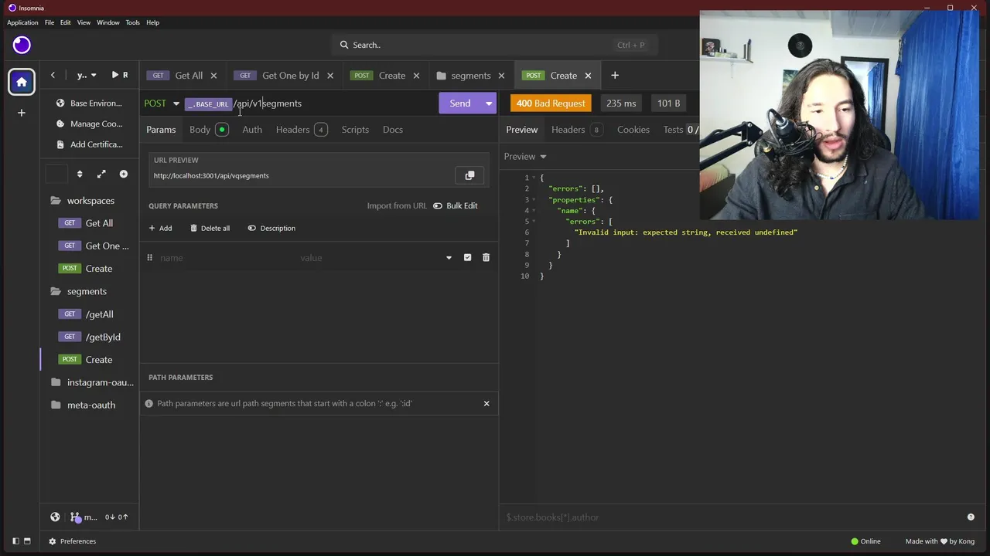The width and height of the screenshot is (990, 556).
Task: Click the run collection play icon
Action: pos(114,75)
